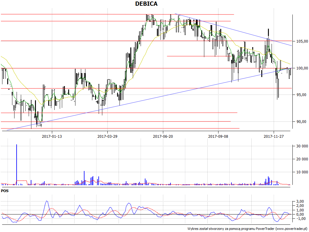Click the 105,00 price axis label
Image resolution: width=309 pixels, height=232 pixels.
point(301,41)
